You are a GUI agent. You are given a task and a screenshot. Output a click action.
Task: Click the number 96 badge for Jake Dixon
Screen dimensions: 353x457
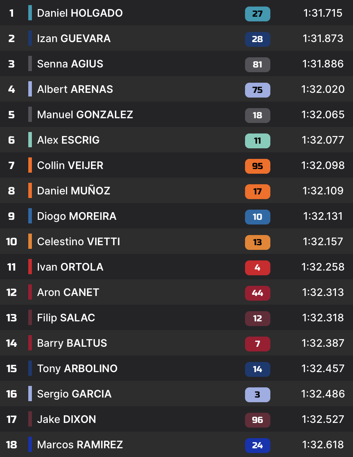click(257, 420)
